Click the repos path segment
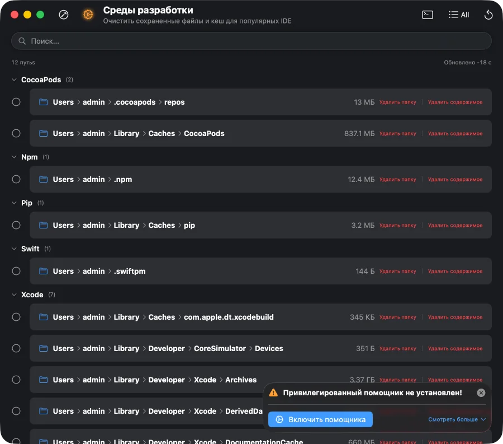This screenshot has height=444, width=503. coord(174,102)
